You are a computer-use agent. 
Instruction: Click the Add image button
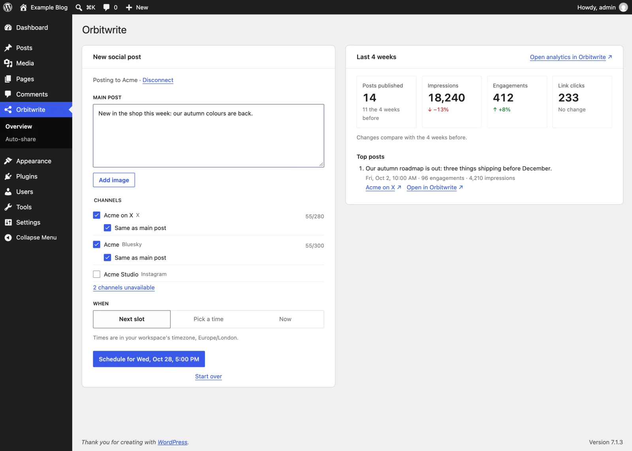pyautogui.click(x=114, y=180)
